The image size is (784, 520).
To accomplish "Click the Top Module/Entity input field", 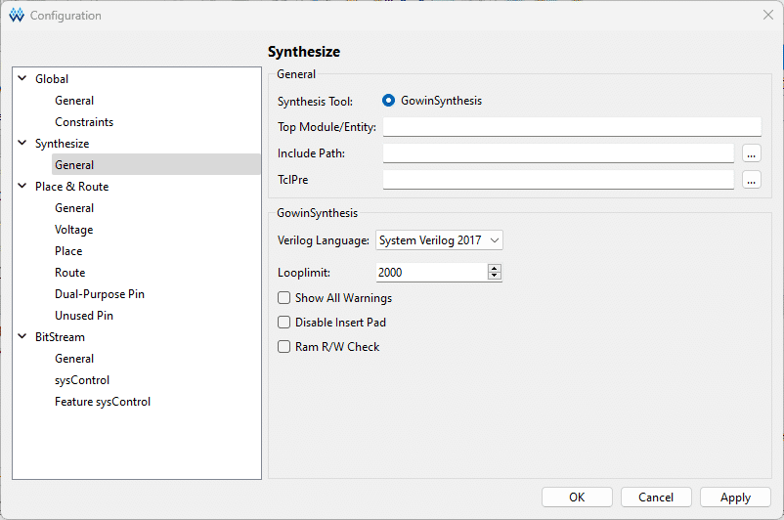I will pos(572,127).
